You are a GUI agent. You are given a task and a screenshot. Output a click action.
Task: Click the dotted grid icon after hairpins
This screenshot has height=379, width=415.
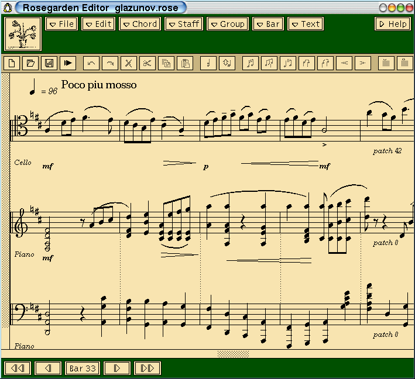point(386,63)
